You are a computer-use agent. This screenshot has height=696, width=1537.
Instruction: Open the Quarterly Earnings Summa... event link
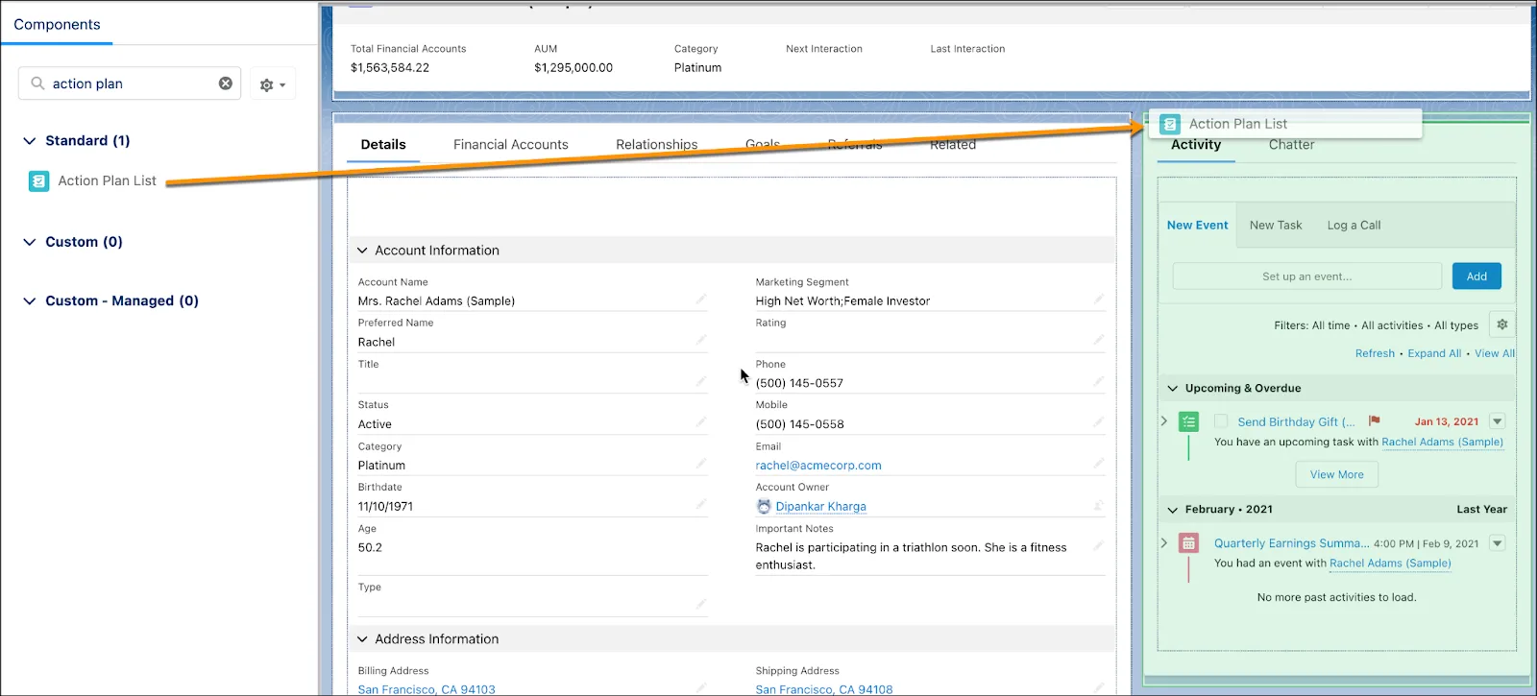click(1291, 543)
